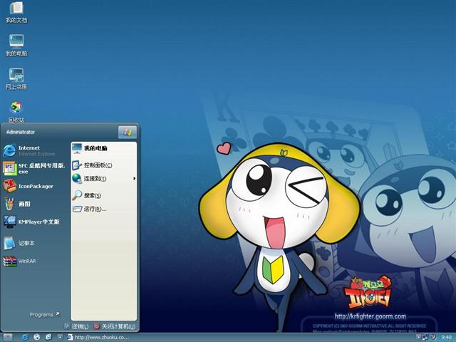
Task: Click third quick launch IE icon
Action: [x=48, y=337]
